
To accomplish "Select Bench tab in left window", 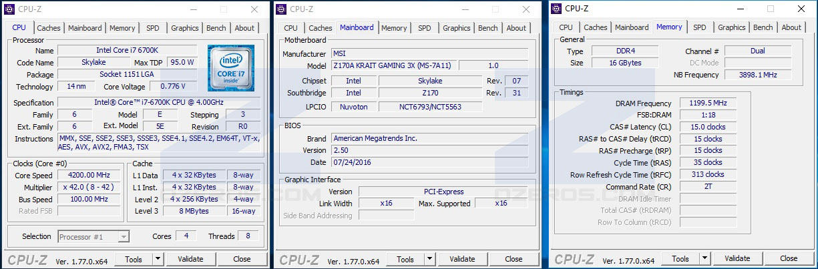I will point(216,28).
